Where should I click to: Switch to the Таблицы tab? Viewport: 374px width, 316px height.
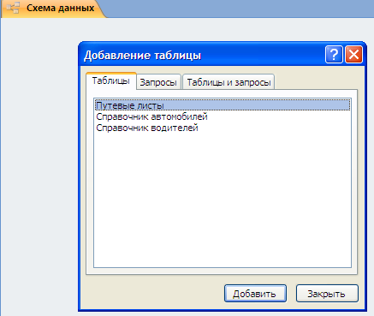[111, 80]
